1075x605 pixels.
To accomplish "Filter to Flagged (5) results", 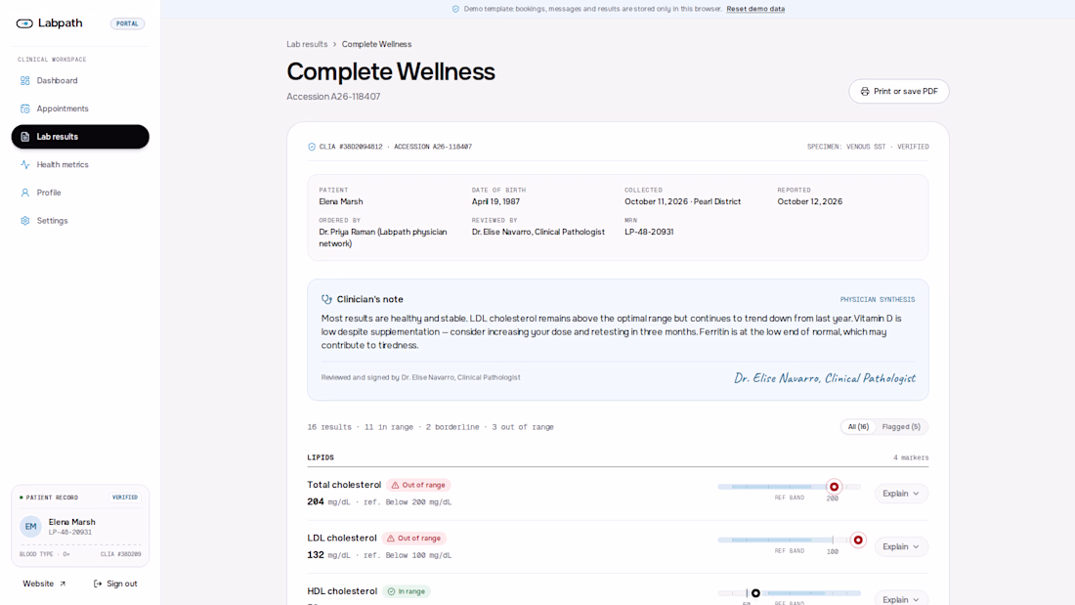I will pos(901,427).
